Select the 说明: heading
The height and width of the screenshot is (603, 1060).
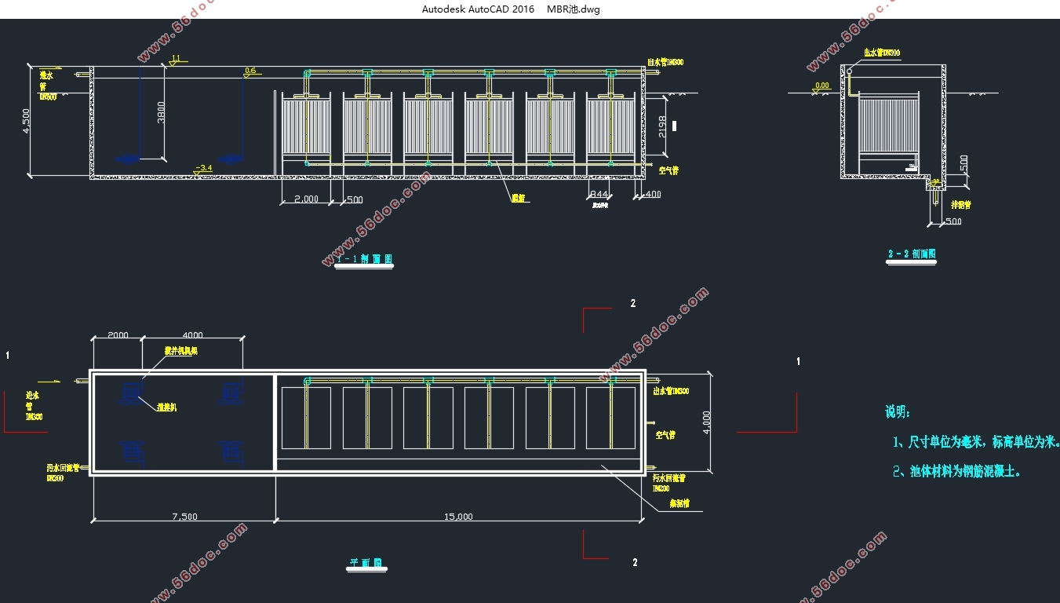tap(898, 411)
